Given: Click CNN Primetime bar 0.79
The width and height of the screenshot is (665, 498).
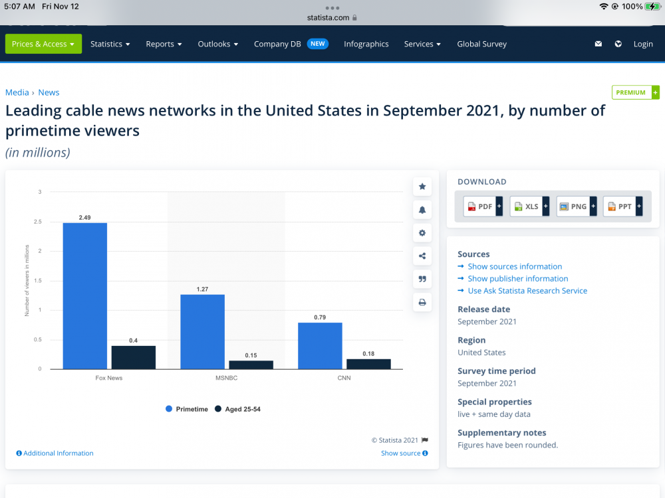Looking at the screenshot, I should click(x=320, y=345).
